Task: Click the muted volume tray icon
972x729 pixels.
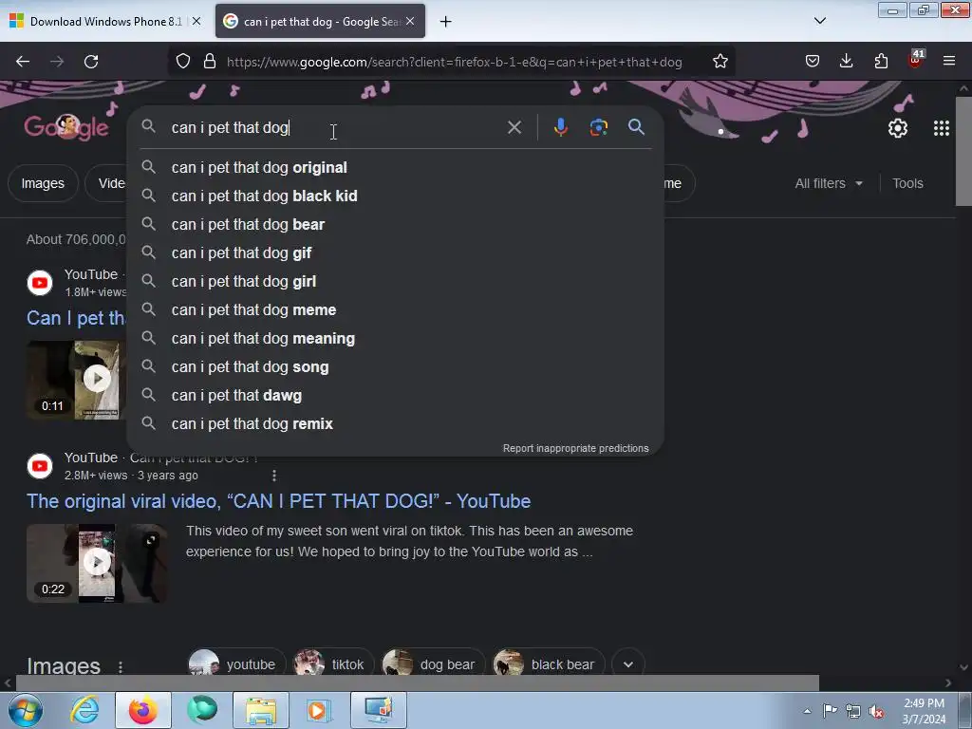Action: coord(876,712)
